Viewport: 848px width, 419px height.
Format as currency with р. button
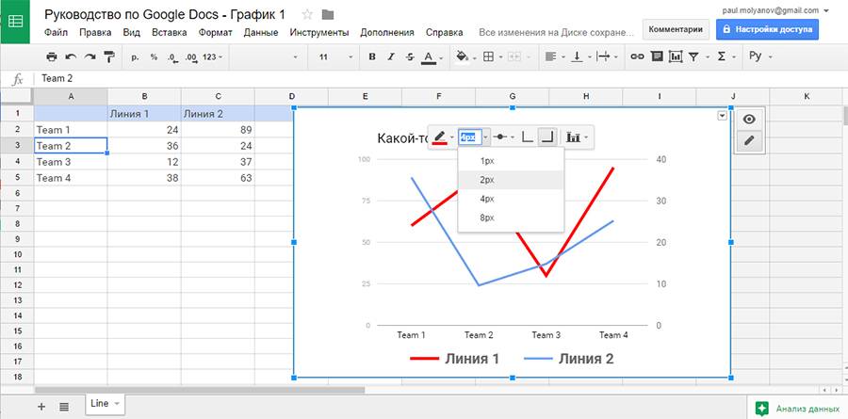coord(135,56)
